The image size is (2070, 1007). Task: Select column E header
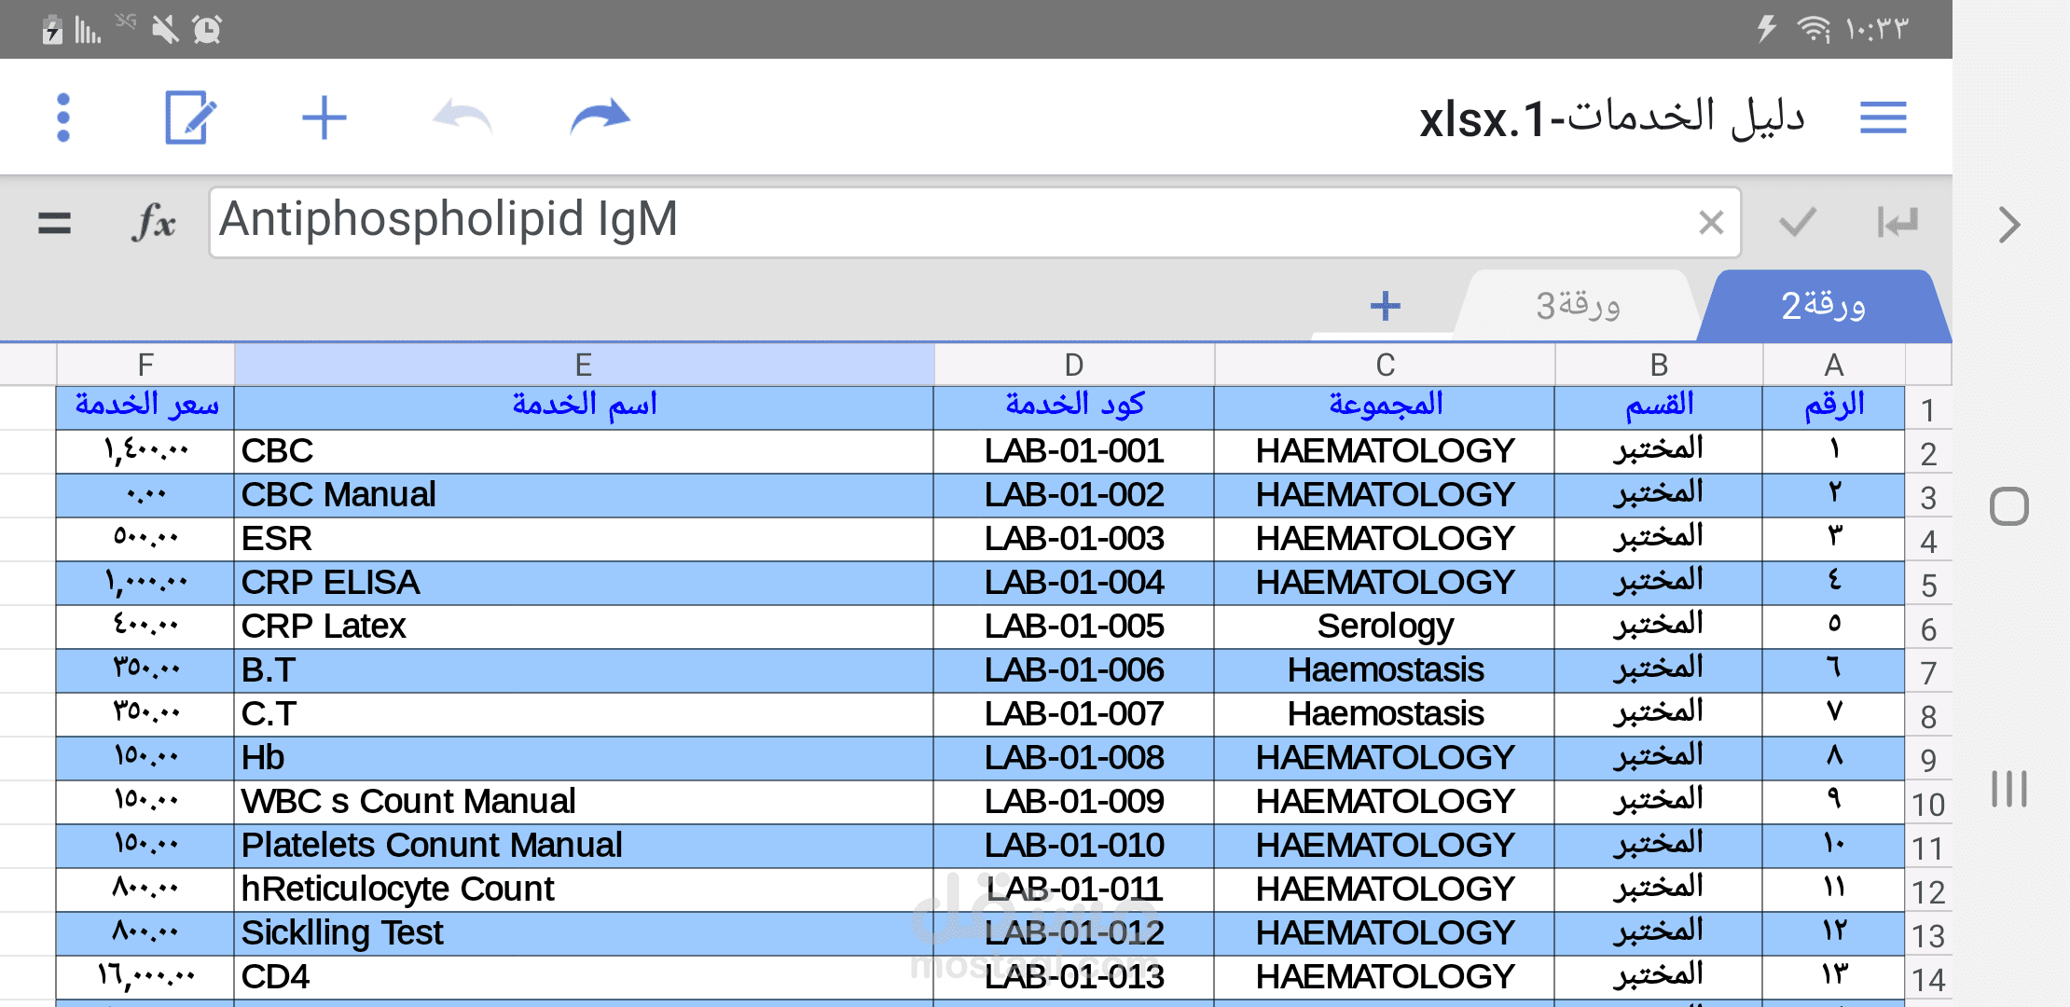[x=584, y=365]
